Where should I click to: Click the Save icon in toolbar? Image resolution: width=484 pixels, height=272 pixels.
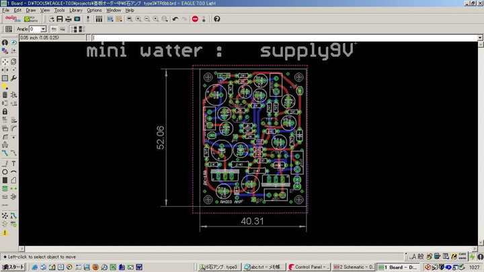tap(59, 19)
